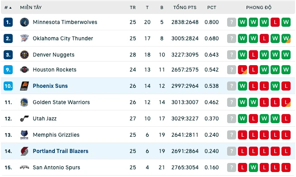Click the Utah Jazz logo icon
Screen dimensions: 296x177
[x=24, y=119]
